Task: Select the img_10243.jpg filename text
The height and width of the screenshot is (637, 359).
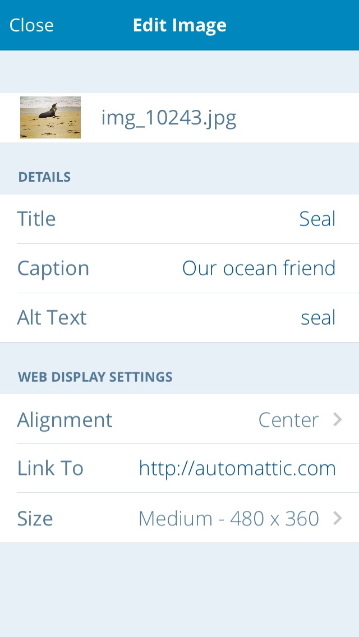Action: coord(169,118)
